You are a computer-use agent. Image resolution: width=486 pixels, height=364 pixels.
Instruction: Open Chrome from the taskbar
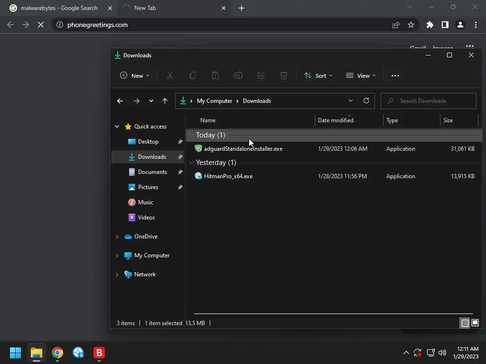57,353
